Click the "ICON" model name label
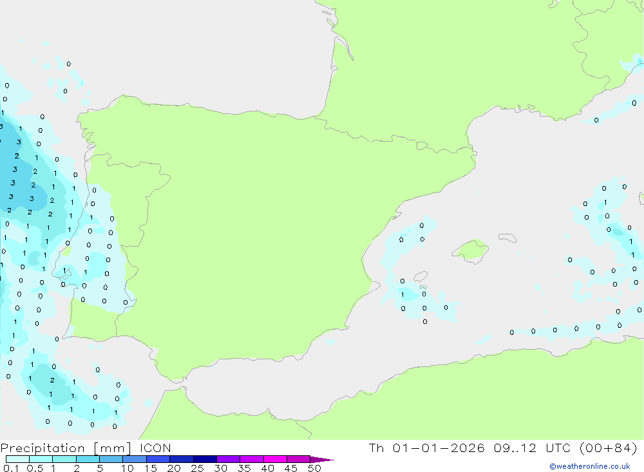 pyautogui.click(x=155, y=448)
